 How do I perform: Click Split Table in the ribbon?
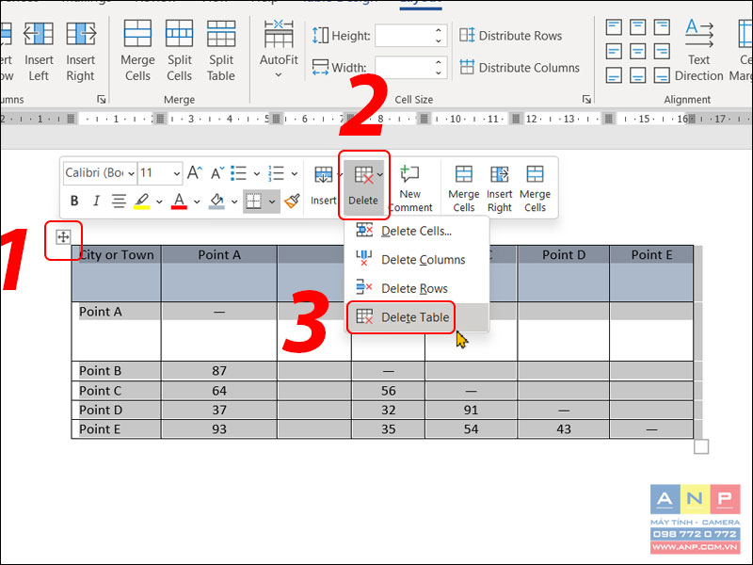tap(221, 51)
